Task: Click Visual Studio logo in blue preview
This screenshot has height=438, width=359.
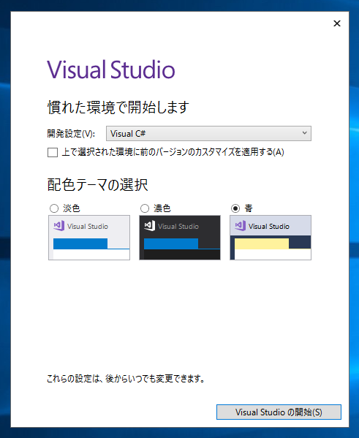Action: click(241, 226)
